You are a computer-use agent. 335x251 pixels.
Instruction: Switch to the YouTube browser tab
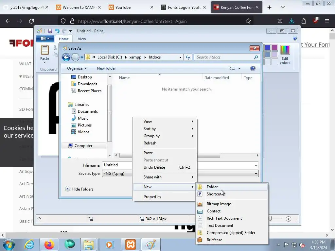click(130, 8)
